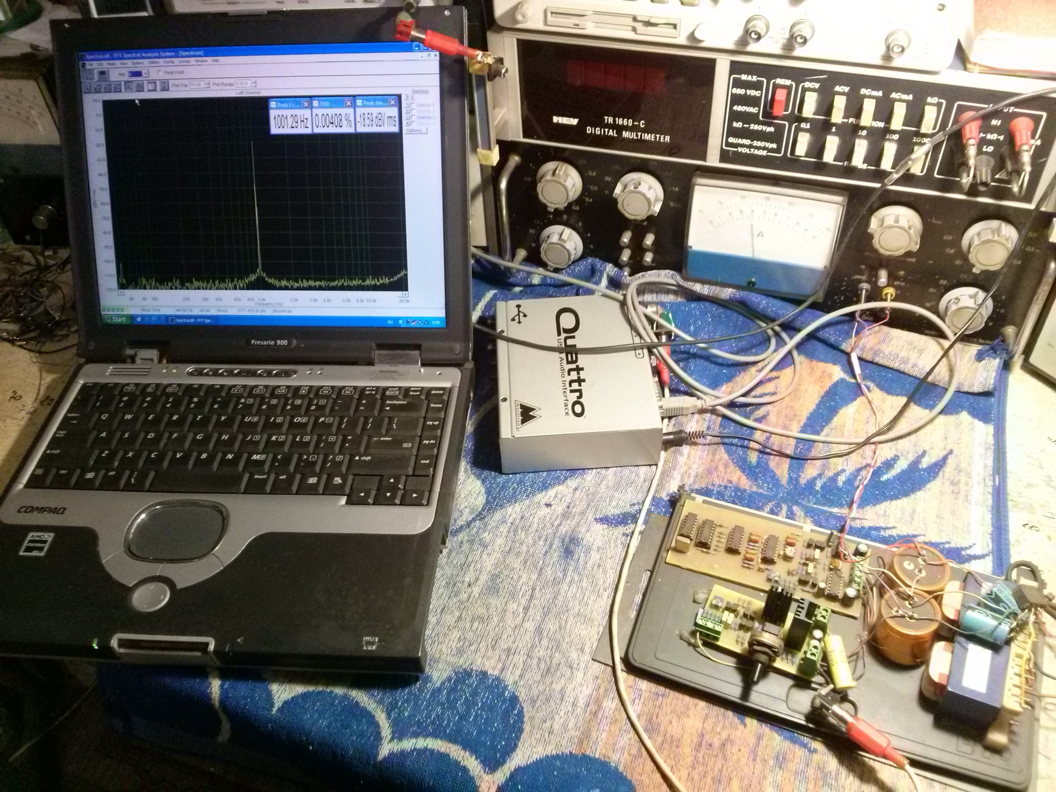Turn on the Overlay 1 checkbox

(x=413, y=105)
